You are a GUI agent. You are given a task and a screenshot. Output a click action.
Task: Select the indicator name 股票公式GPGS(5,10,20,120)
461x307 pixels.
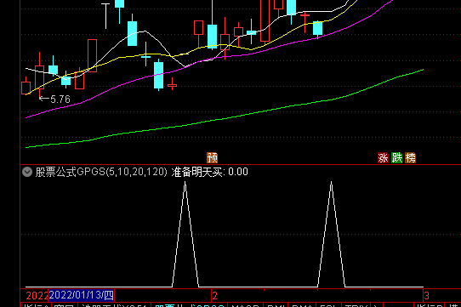(x=101, y=172)
